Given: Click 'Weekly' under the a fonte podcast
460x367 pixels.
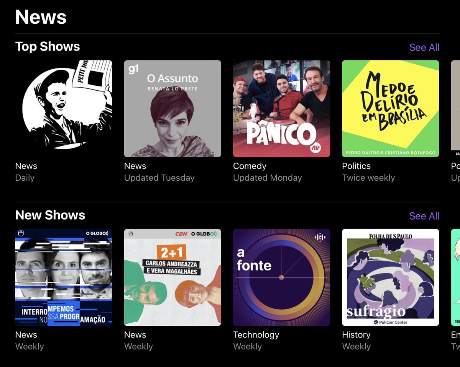Looking at the screenshot, I should pos(248,347).
